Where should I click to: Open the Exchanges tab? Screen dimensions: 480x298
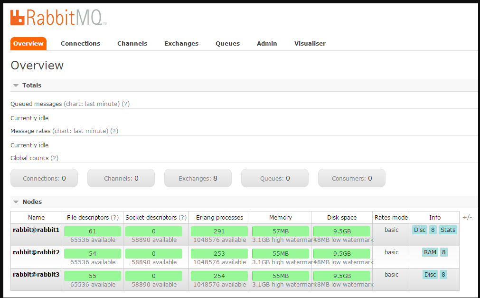click(x=181, y=44)
